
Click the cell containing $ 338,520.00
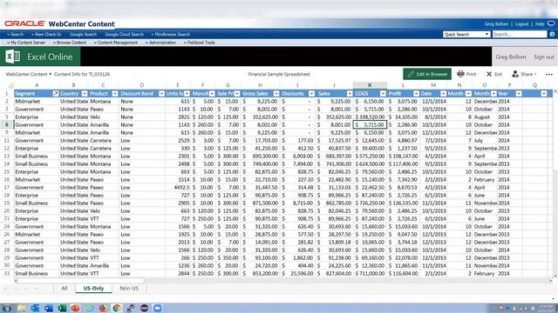point(370,117)
